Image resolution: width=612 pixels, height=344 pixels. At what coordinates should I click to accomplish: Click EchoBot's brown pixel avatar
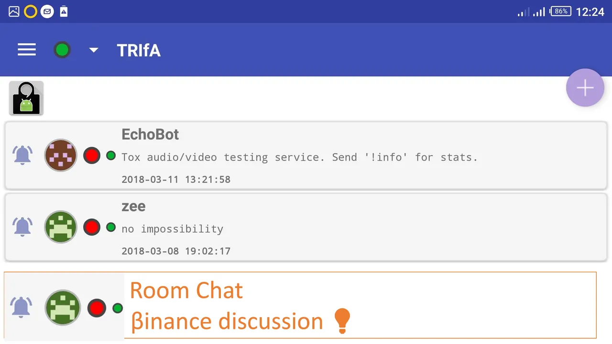61,155
